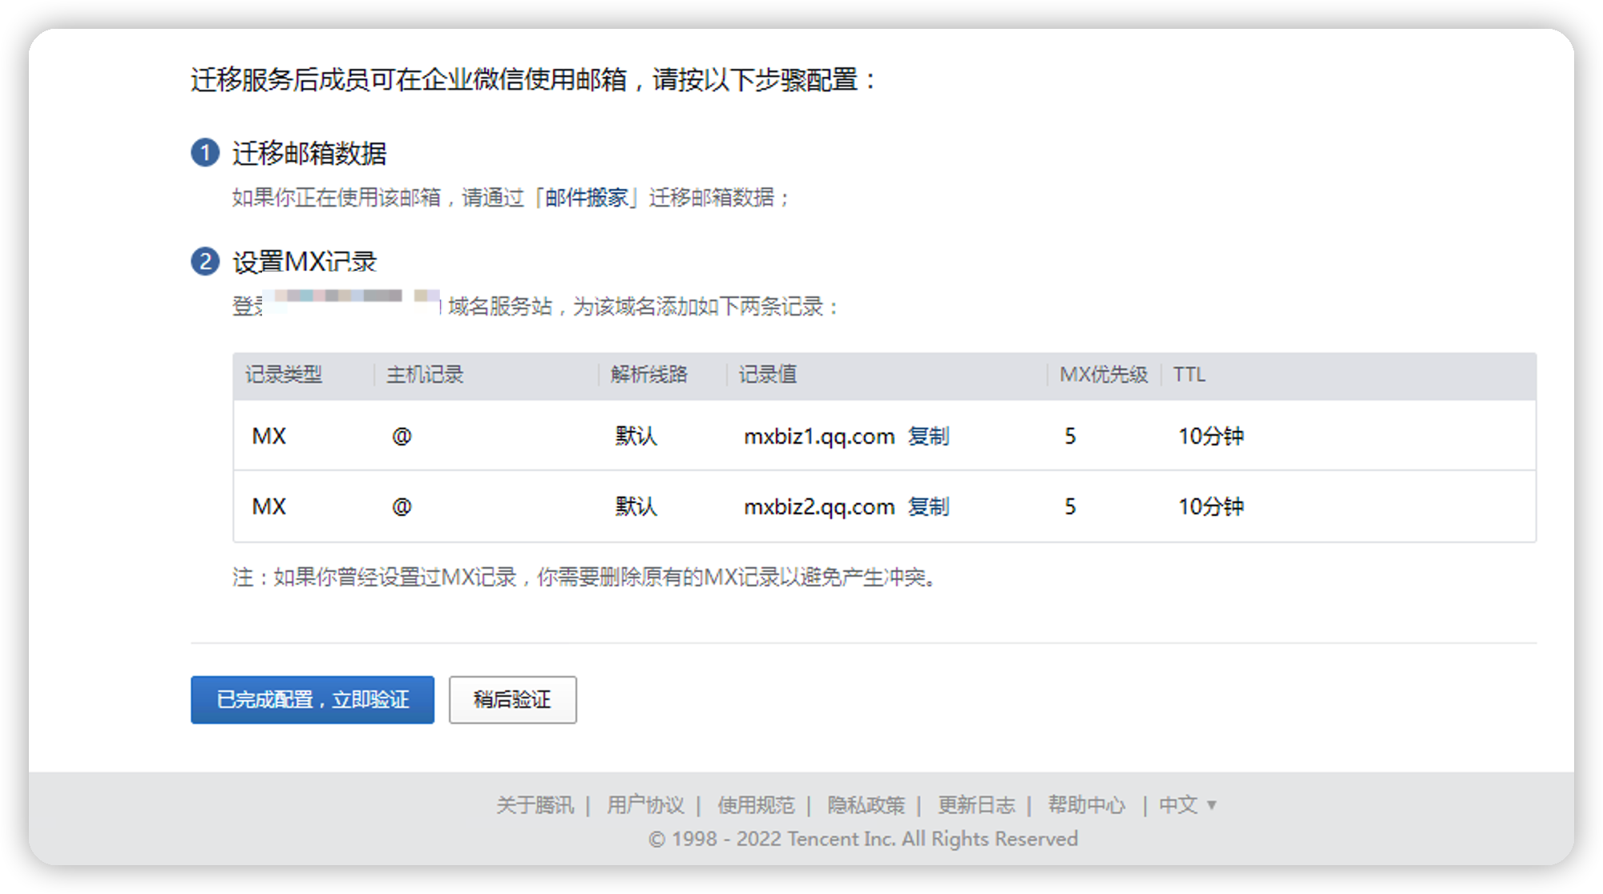Viewport: 1603px width, 894px height.
Task: Select the mxbiz1.qq.com record value text
Action: 819,436
